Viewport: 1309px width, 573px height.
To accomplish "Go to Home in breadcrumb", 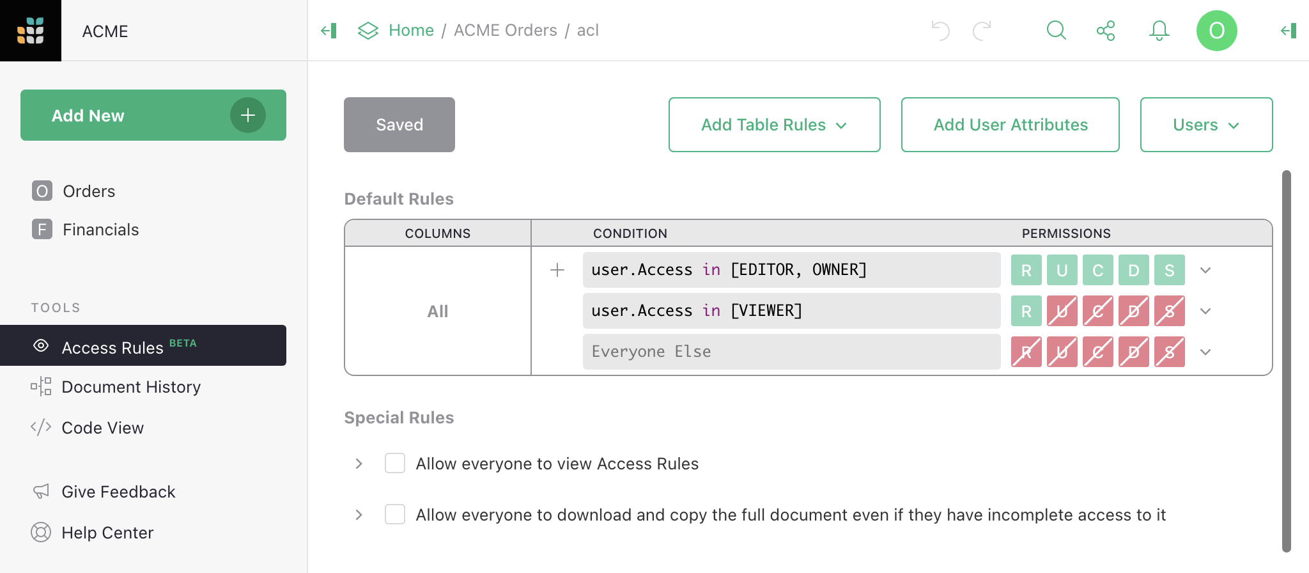I will pyautogui.click(x=411, y=30).
